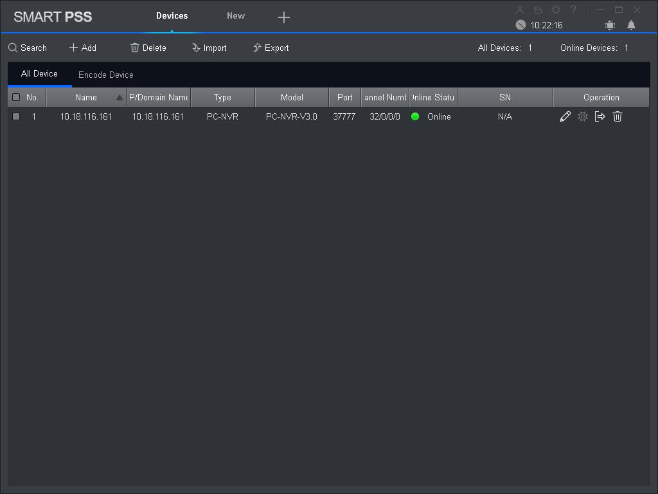The image size is (658, 494).
Task: Click PC-NVR-V3.0 model cell
Action: tap(292, 116)
